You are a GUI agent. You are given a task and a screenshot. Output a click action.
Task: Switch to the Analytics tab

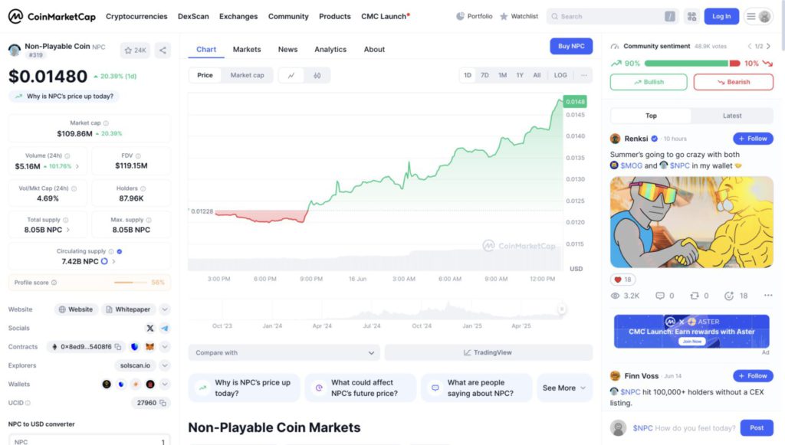(330, 50)
